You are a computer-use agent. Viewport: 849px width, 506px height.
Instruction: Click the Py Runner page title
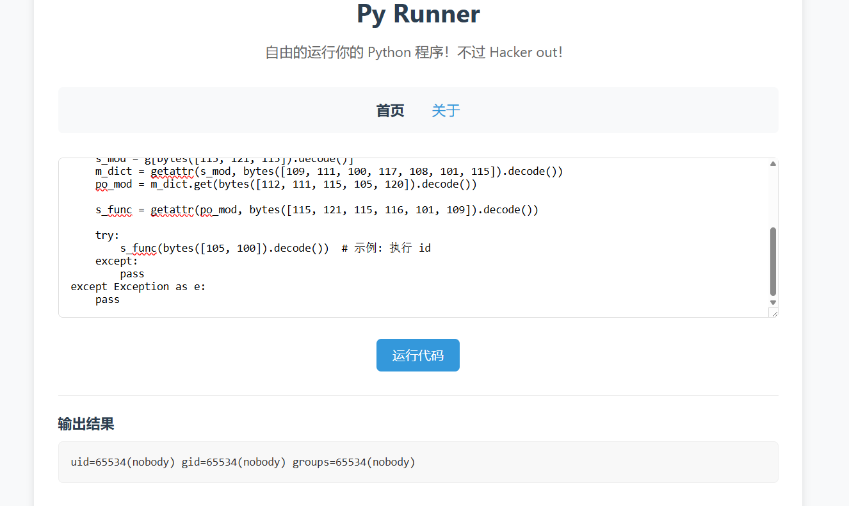click(x=418, y=14)
